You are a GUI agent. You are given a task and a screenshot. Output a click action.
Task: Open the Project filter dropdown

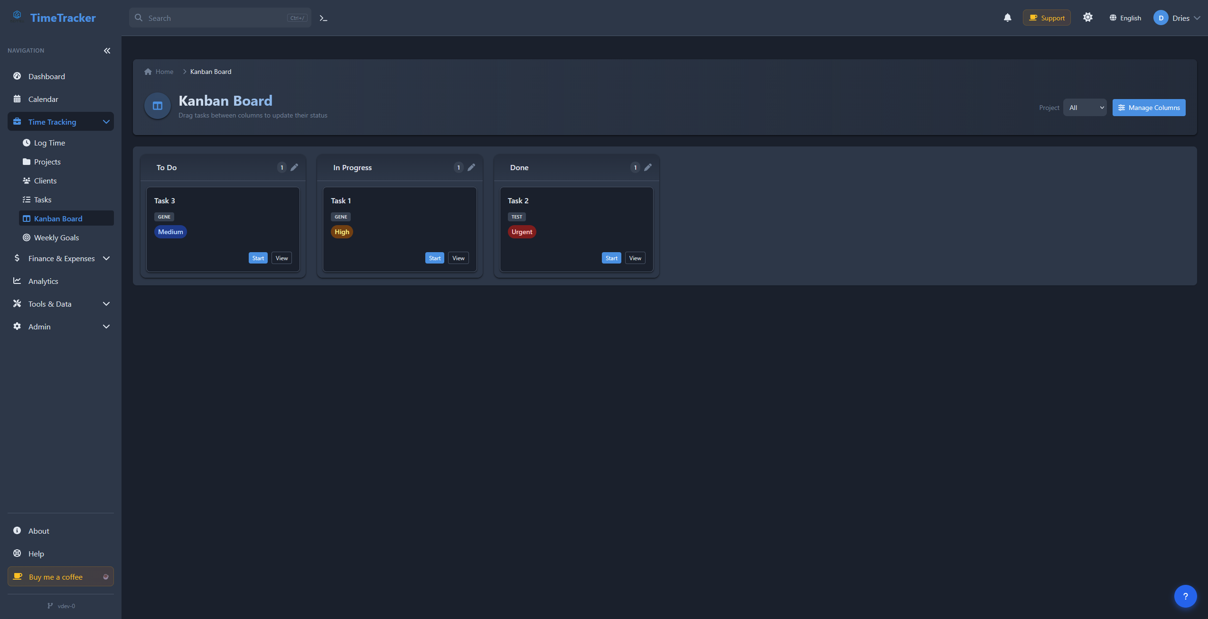coord(1085,107)
